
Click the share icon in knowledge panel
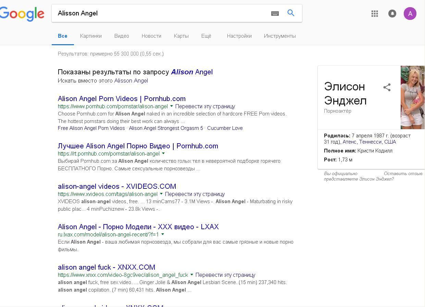tap(387, 87)
